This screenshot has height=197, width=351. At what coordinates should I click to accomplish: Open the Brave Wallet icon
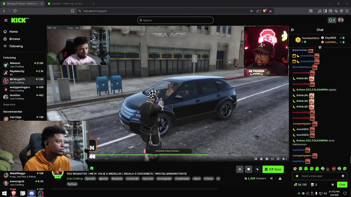[330, 11]
